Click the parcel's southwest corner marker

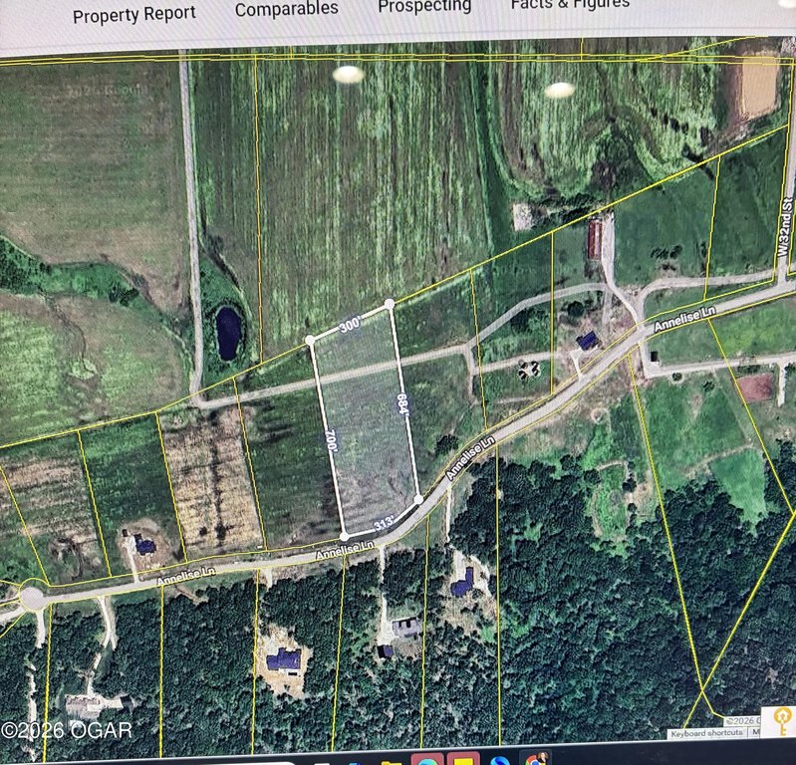click(x=345, y=537)
